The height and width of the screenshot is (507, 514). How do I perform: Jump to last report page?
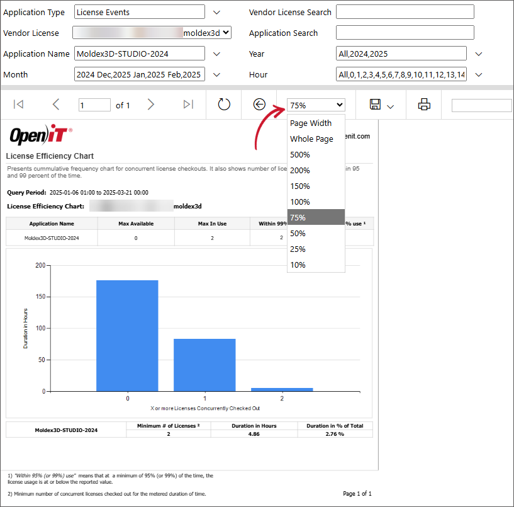(x=188, y=105)
